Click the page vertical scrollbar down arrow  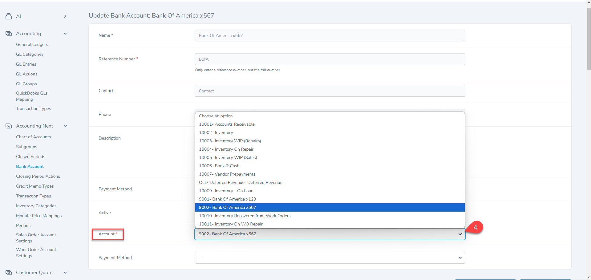click(x=589, y=277)
